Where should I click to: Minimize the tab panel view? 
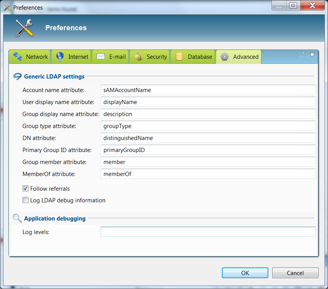pyautogui.click(x=303, y=53)
